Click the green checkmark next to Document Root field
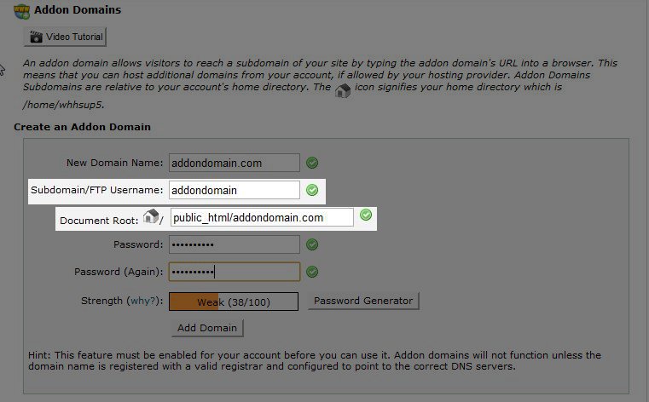Image resolution: width=649 pixels, height=402 pixels. point(366,215)
